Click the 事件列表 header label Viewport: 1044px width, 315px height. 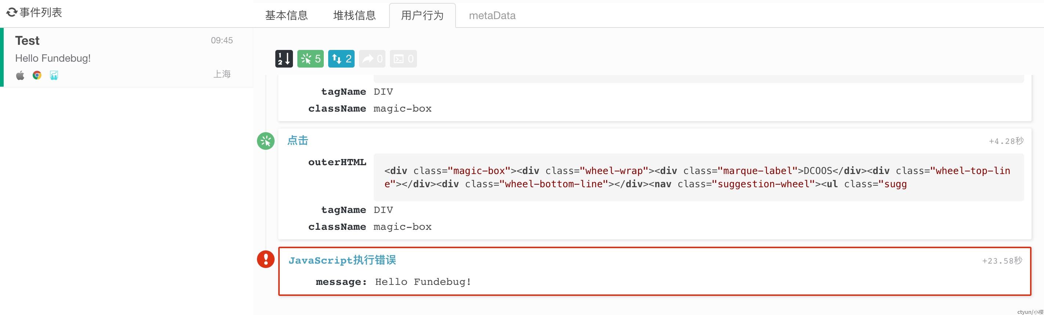pyautogui.click(x=41, y=12)
